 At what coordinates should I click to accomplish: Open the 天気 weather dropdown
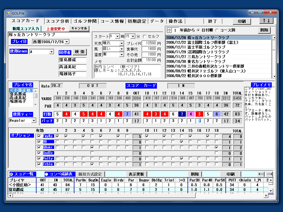coord(121,43)
